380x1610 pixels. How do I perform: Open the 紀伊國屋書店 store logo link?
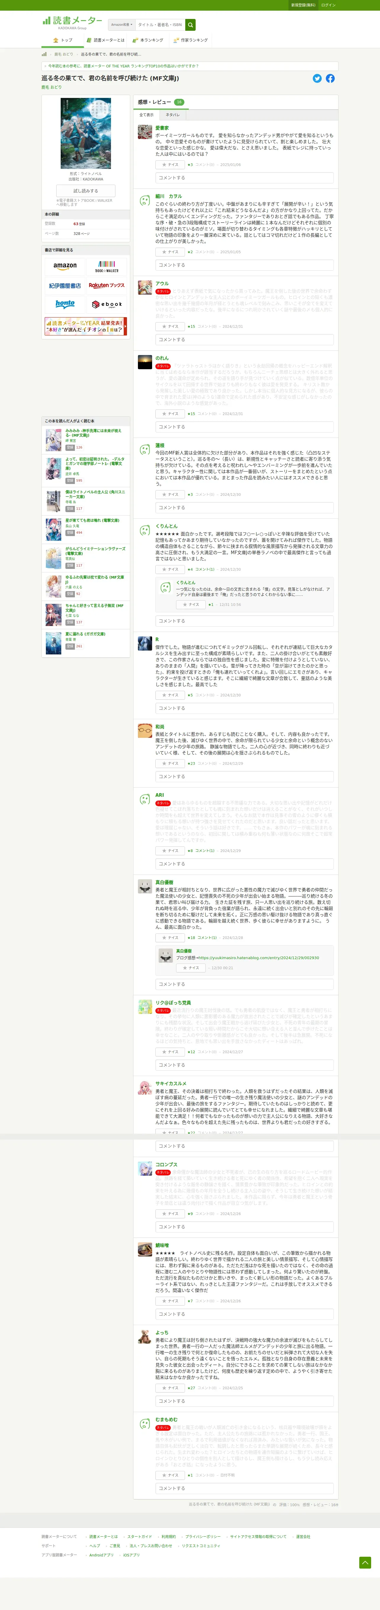coord(65,285)
